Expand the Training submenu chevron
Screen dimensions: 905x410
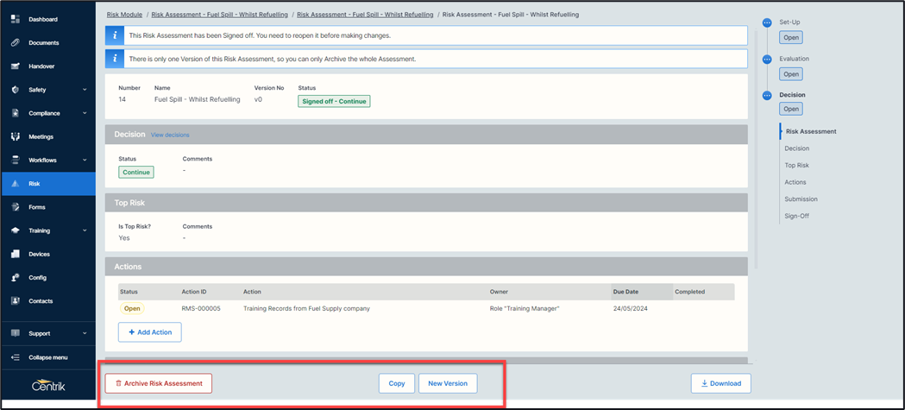[x=85, y=230]
